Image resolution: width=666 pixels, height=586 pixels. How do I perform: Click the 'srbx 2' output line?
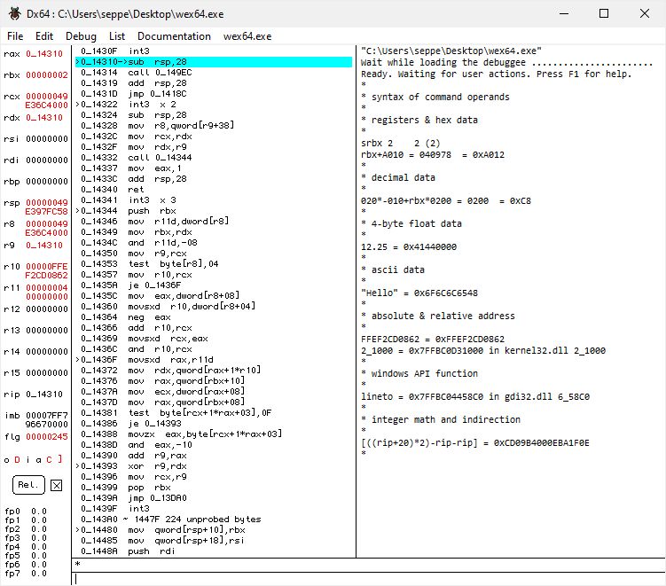401,143
